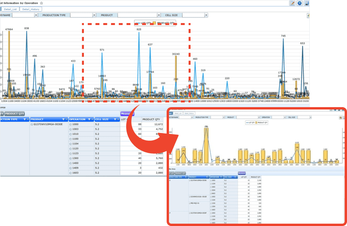The width and height of the screenshot is (347, 226).
Task: Click the blue run/play icon in top toolbar
Action: [x=300, y=3]
